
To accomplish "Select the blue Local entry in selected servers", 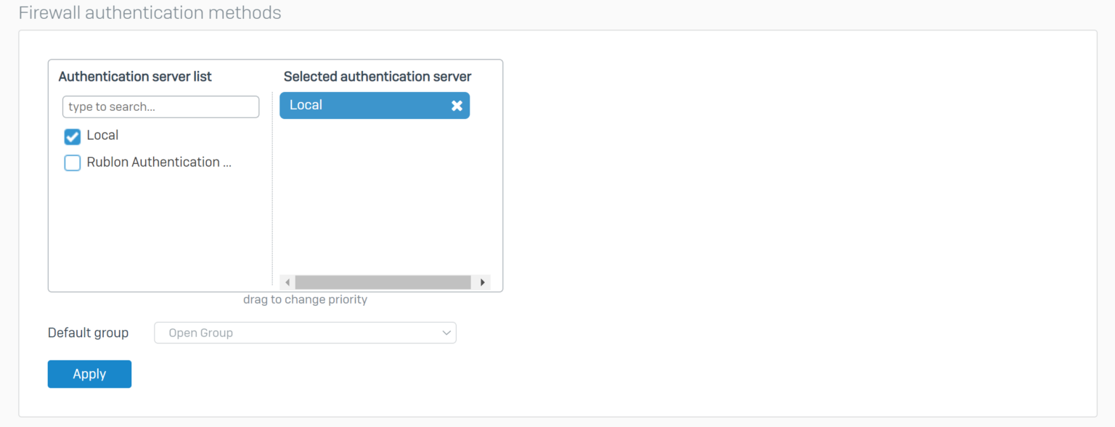I will click(363, 105).
